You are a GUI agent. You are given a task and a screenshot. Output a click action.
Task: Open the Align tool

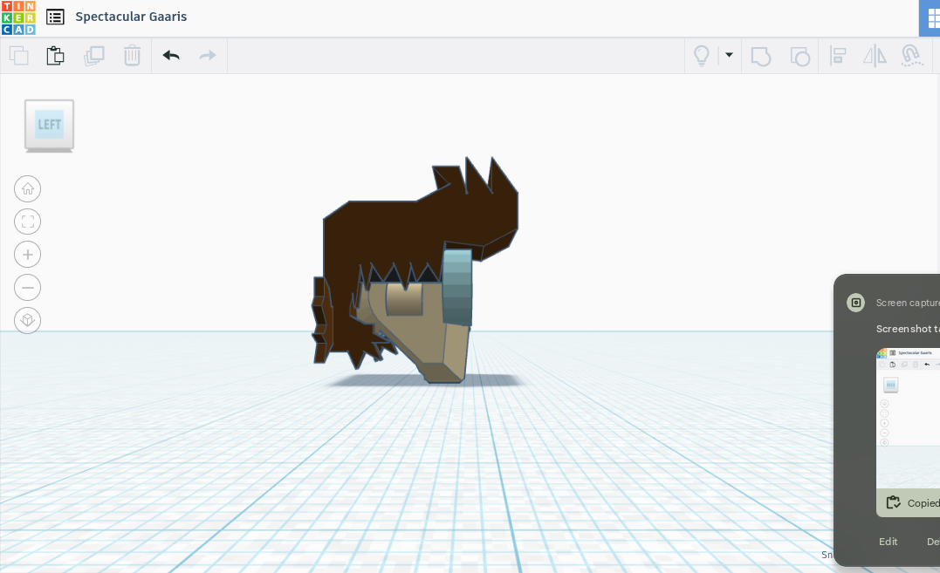tap(838, 56)
